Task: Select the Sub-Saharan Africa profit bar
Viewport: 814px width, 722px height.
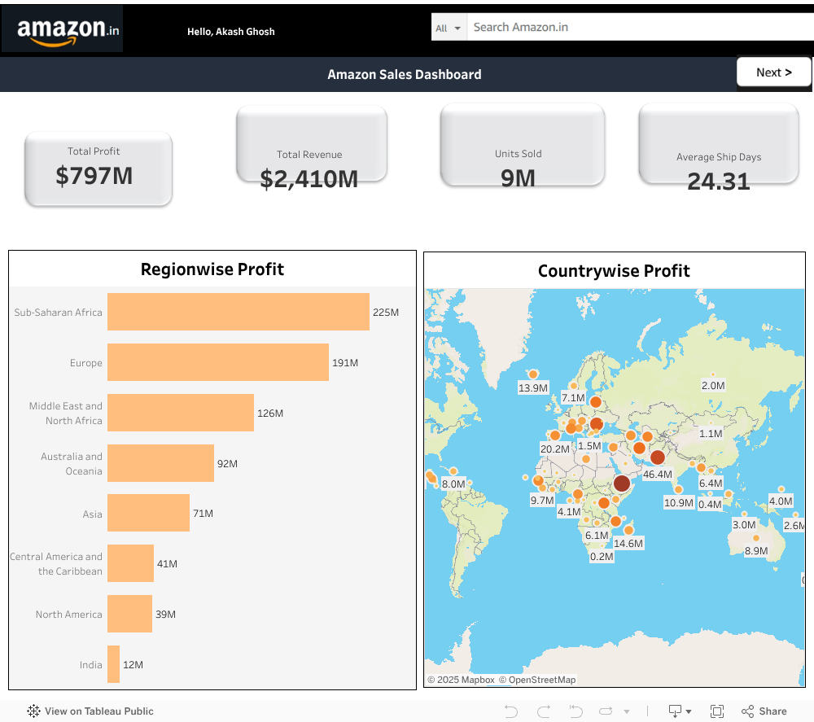Action: click(239, 312)
